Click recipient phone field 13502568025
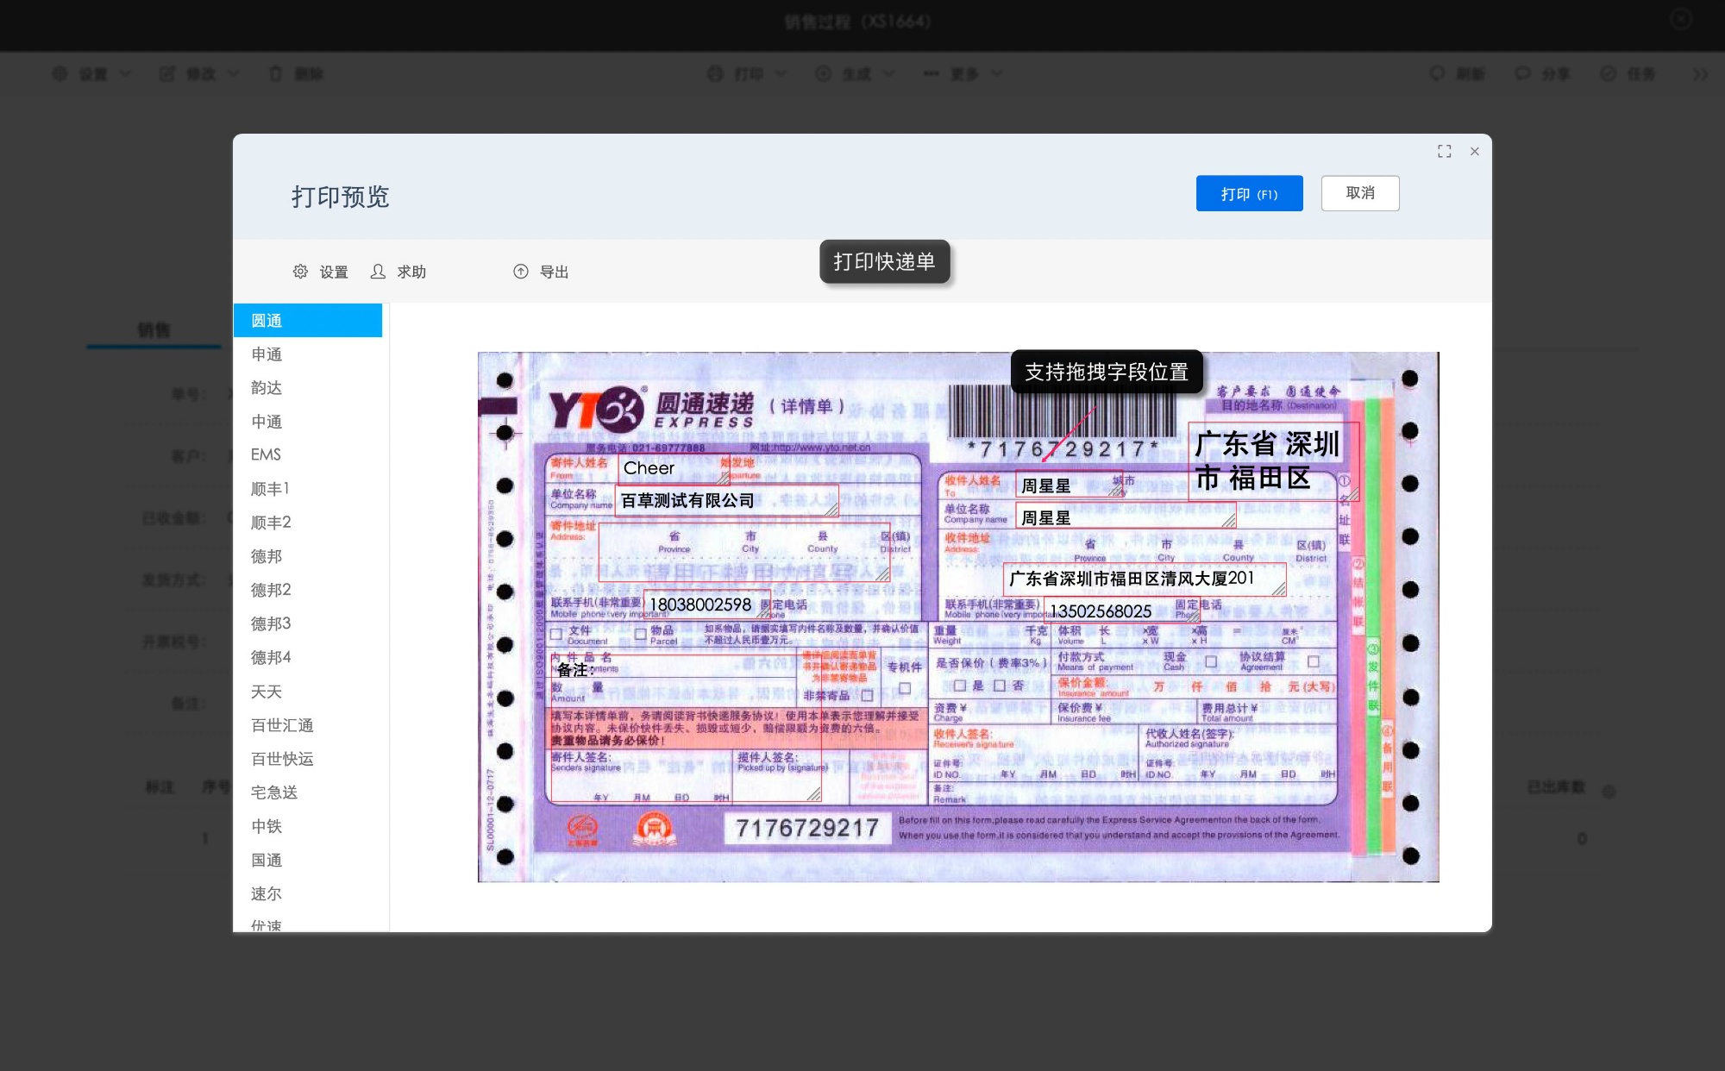This screenshot has width=1725, height=1071. pos(1121,611)
